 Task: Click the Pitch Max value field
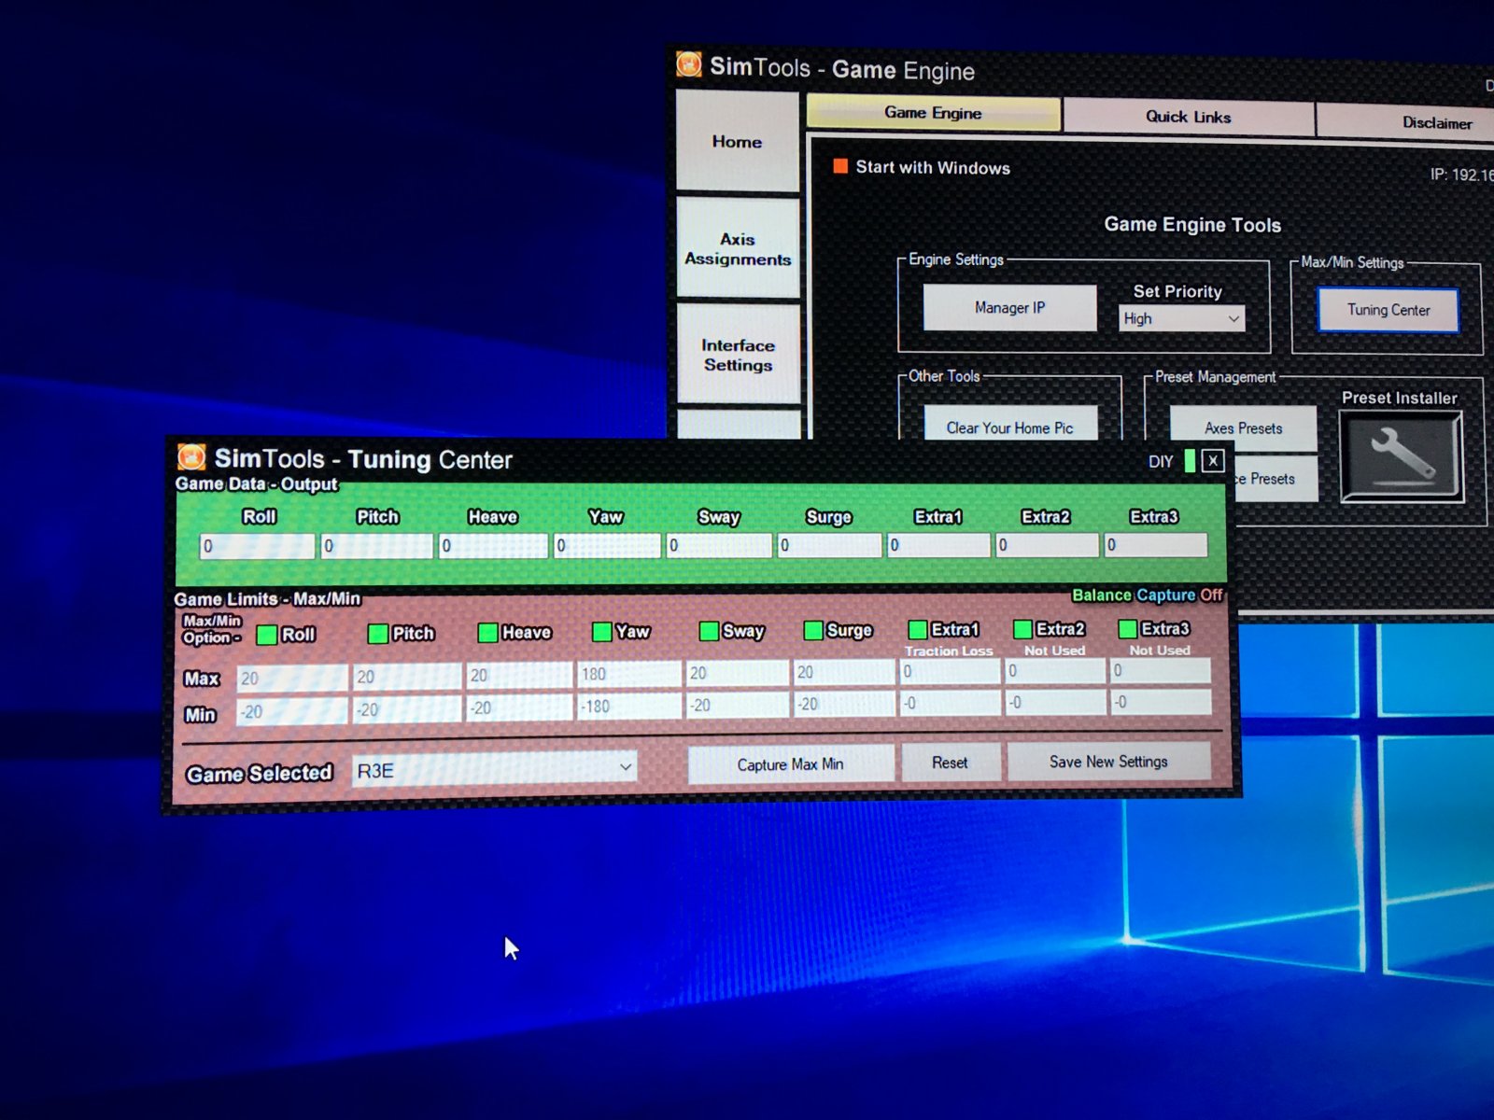click(406, 676)
